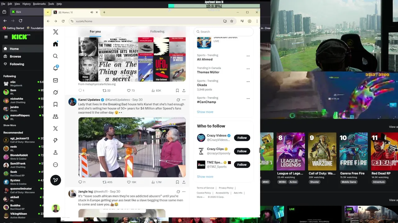
Task: Select the Mobile Game tag on Kick
Action: tap(349, 182)
